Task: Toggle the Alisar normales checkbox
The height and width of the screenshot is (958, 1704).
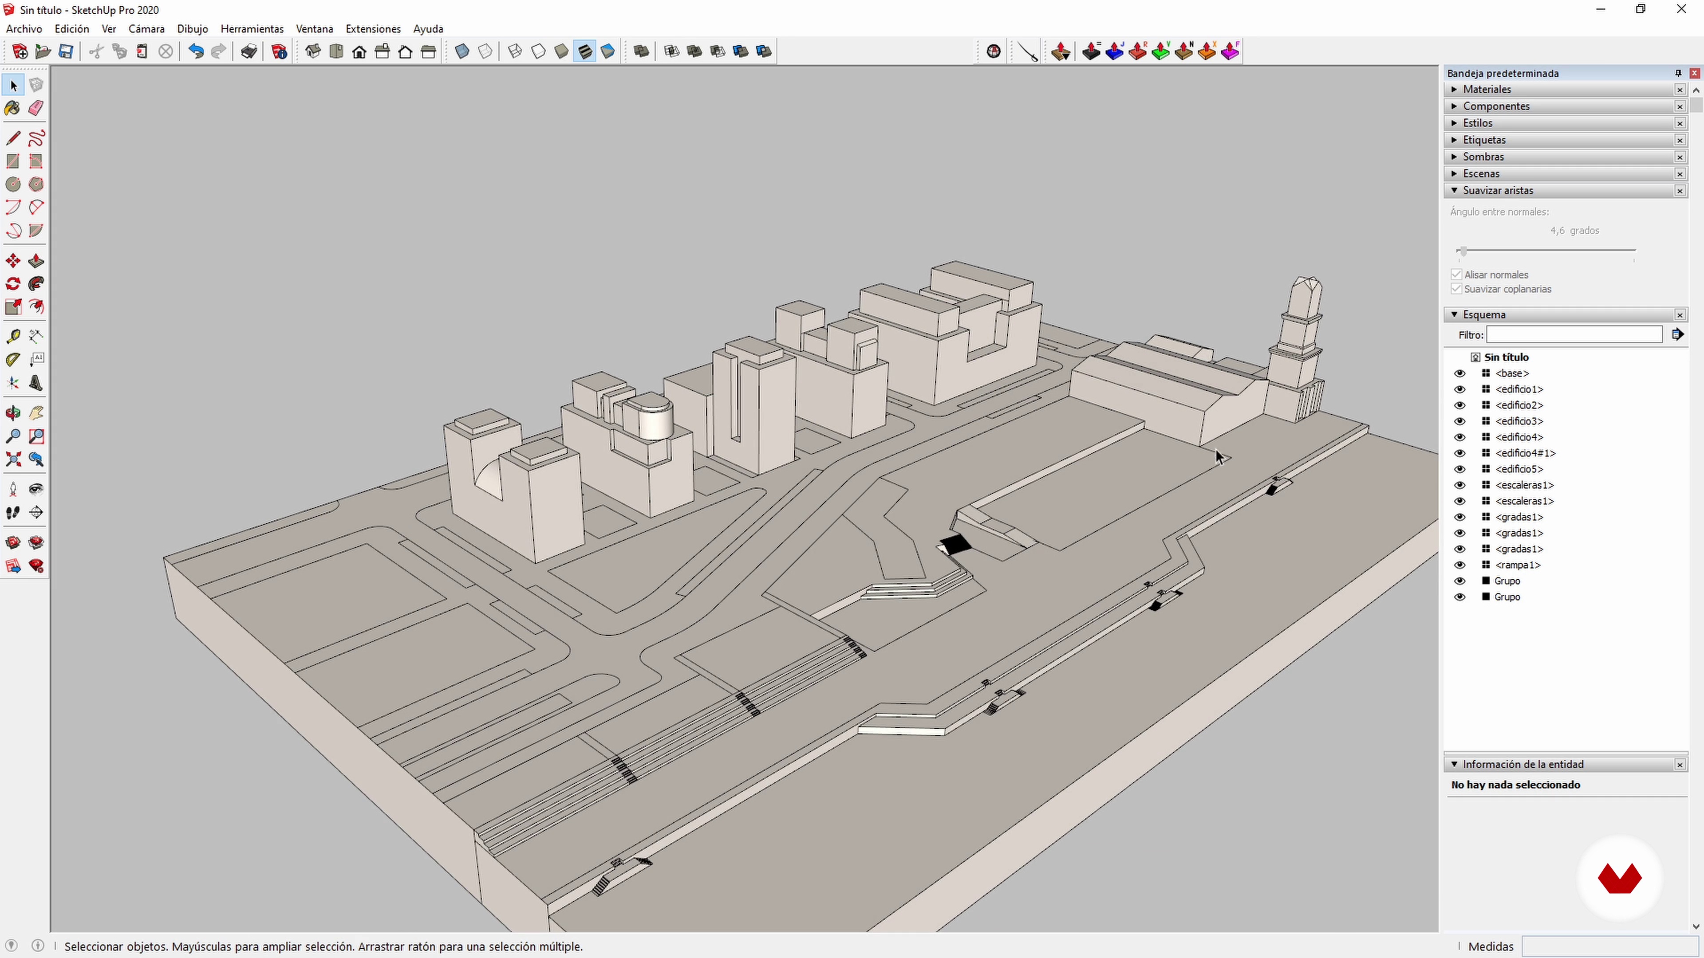Action: tap(1456, 275)
